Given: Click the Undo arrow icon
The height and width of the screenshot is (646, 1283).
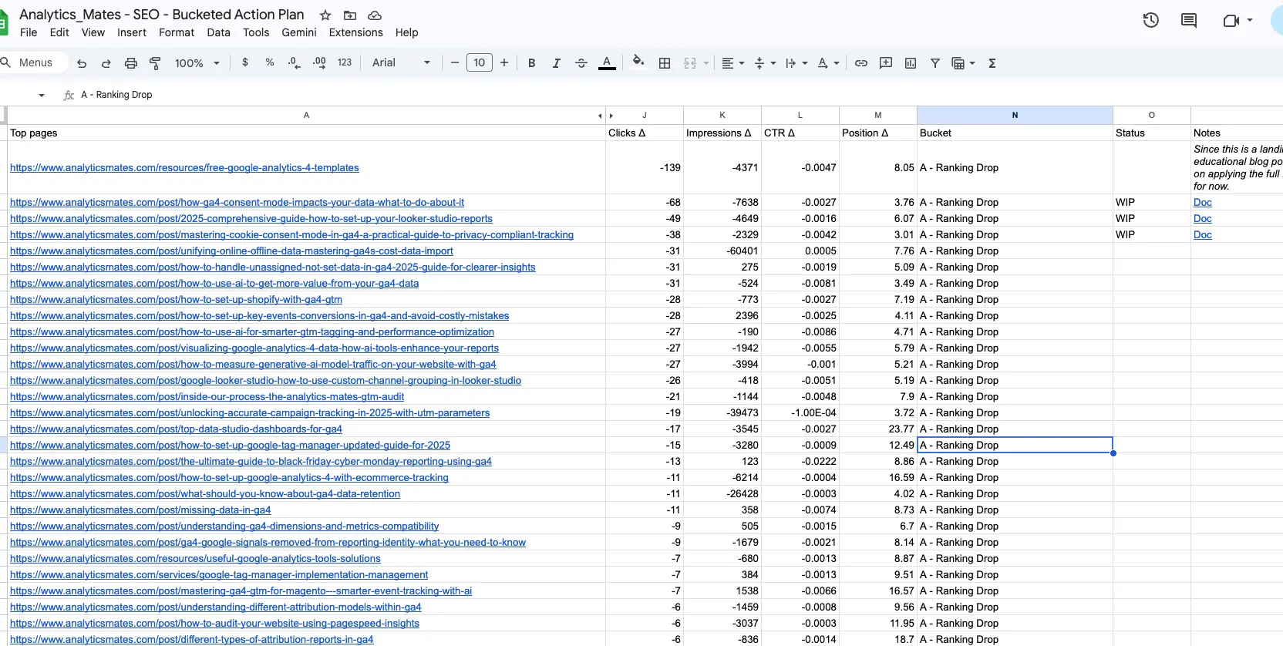Looking at the screenshot, I should pyautogui.click(x=82, y=63).
